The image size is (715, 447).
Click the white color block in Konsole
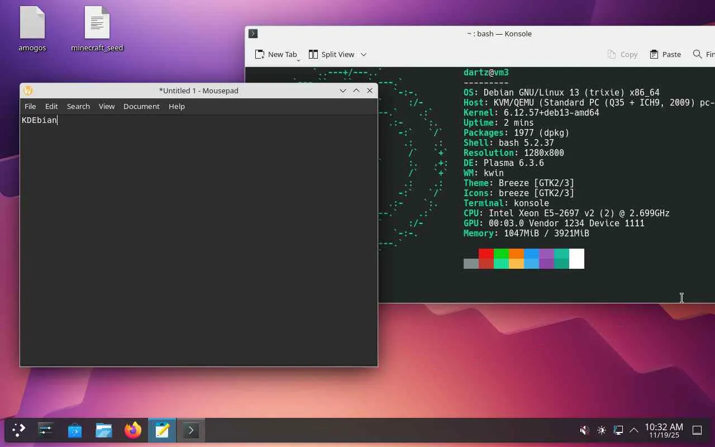click(x=576, y=259)
